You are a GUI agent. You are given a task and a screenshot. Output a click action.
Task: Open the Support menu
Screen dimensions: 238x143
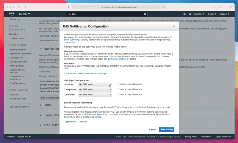click(224, 14)
